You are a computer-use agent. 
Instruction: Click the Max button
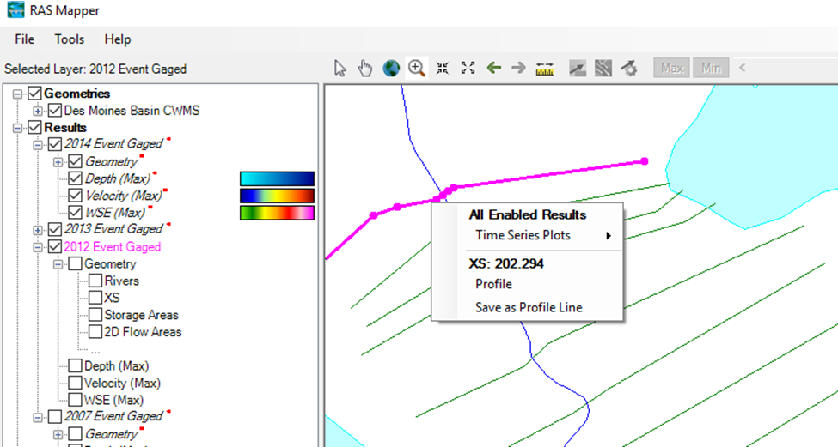pos(672,69)
